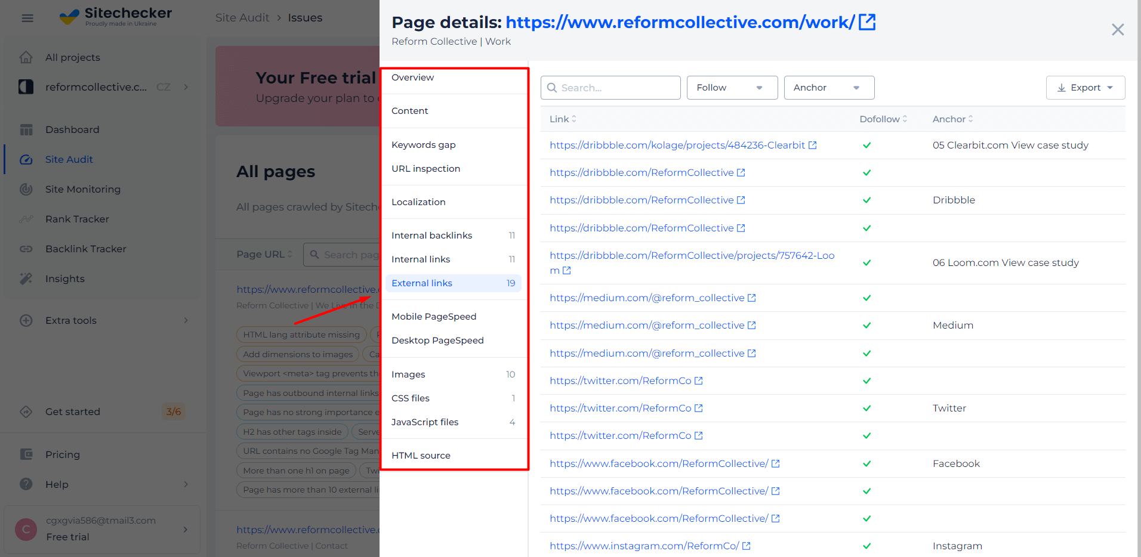Open Instagram ReformCo external link icon
Viewport: 1141px width, 557px height.
[747, 546]
